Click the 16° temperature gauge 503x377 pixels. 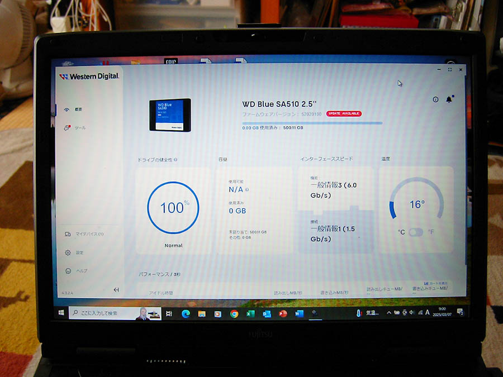(416, 199)
